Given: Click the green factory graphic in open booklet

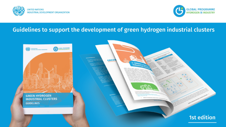Looking at the screenshot, I should (145, 87).
